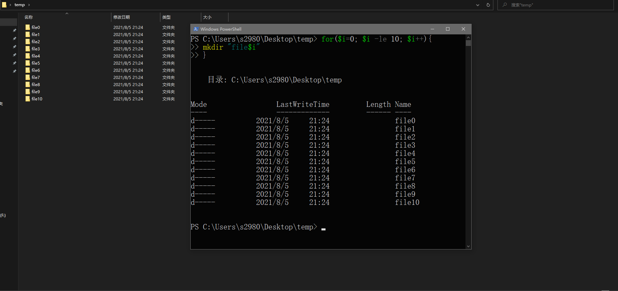Screen dimensions: 618x291
Task: Select the file10 folder icon
Action: (28, 99)
